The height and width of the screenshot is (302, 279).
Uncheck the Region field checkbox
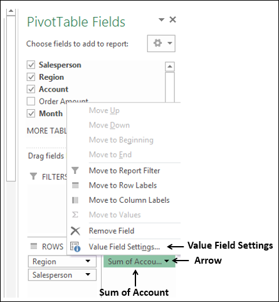(x=31, y=77)
